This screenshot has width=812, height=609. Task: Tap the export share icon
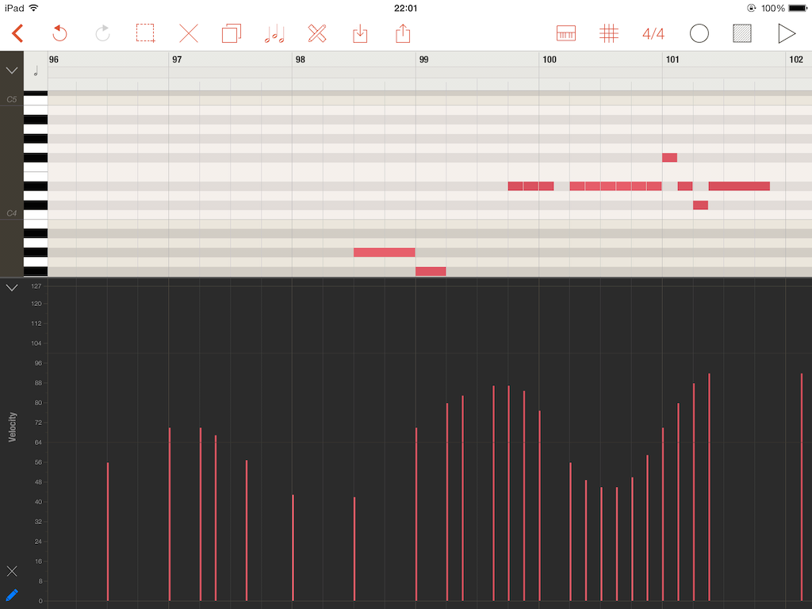point(403,33)
